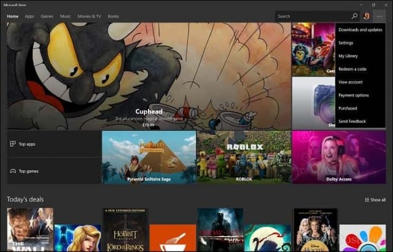Open the Games tab
The width and height of the screenshot is (393, 252).
click(47, 17)
